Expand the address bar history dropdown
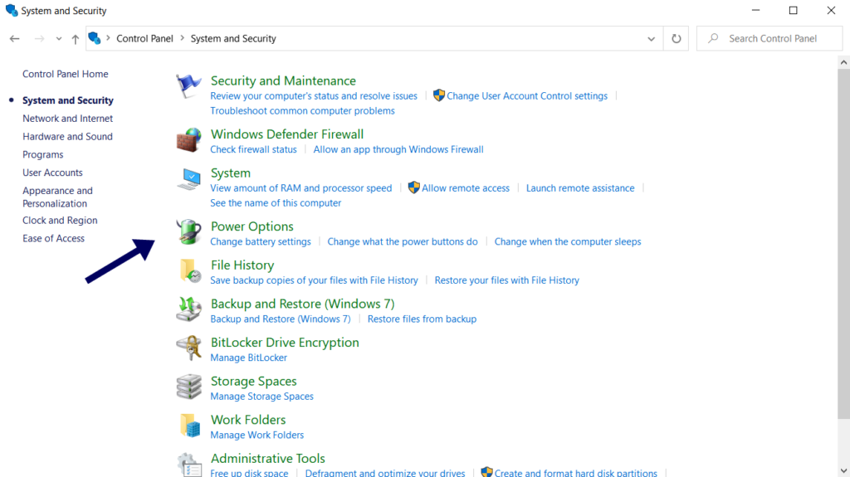 (651, 38)
